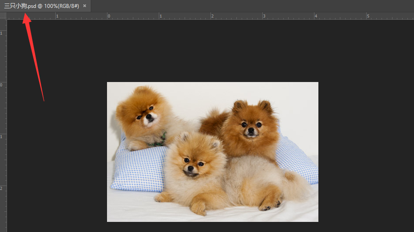Click the 4 mark on horizontal ruler

click(x=315, y=16)
